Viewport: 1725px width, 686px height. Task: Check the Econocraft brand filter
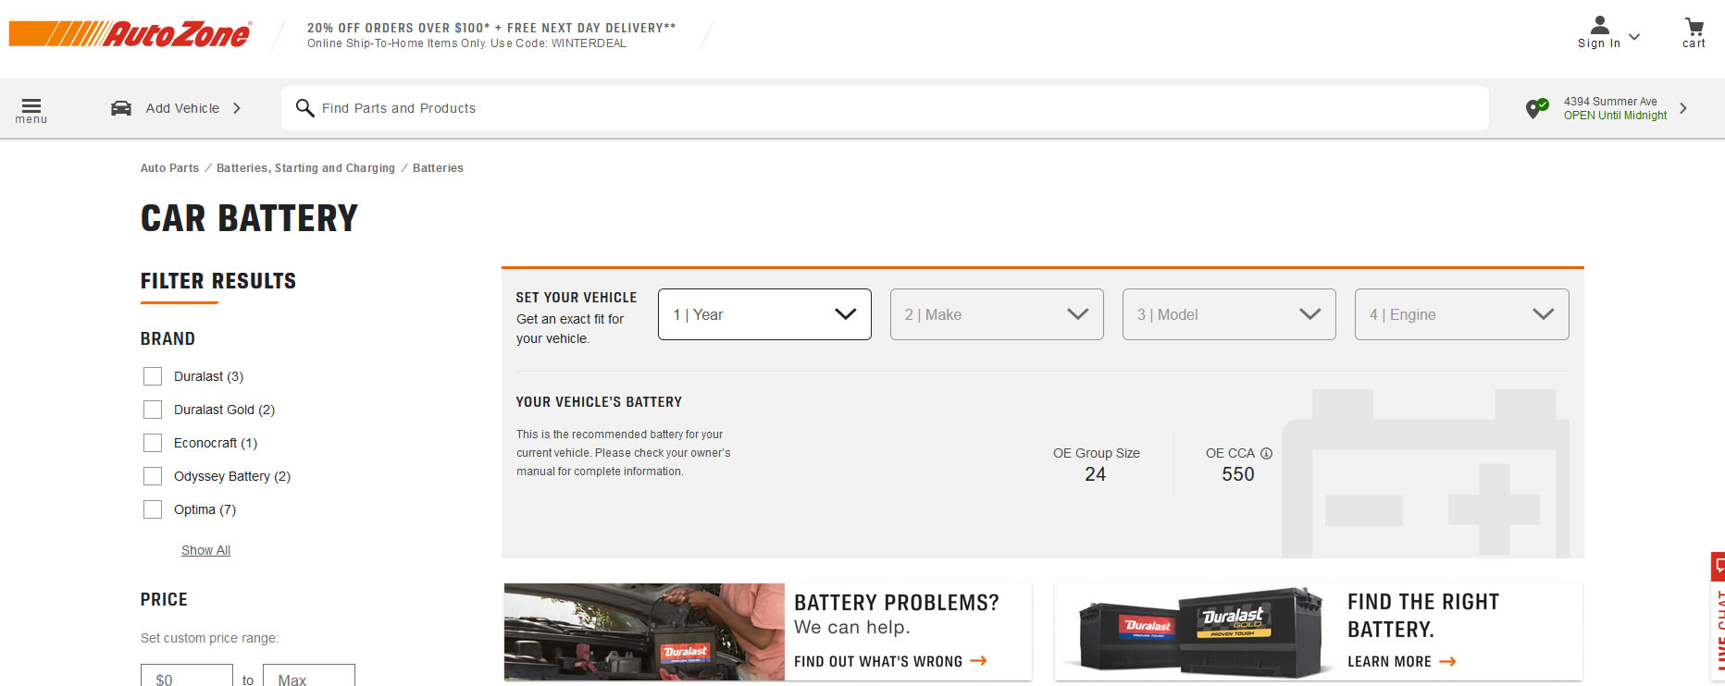[x=153, y=443]
